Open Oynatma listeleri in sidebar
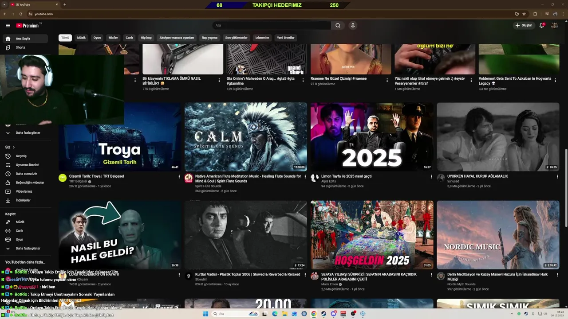The image size is (568, 319). pyautogui.click(x=26, y=165)
